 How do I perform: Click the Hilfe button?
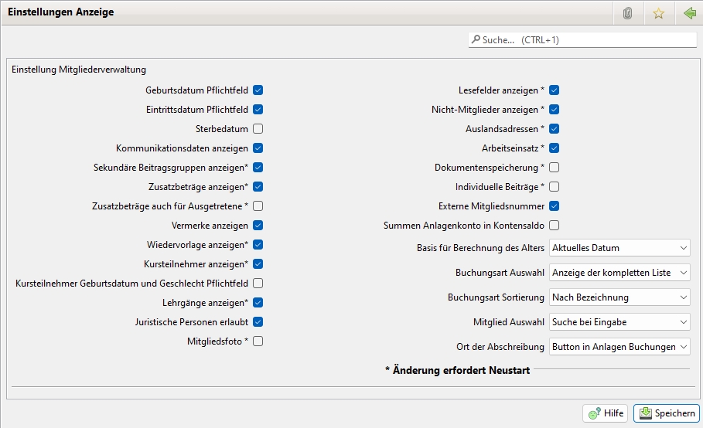tap(605, 413)
